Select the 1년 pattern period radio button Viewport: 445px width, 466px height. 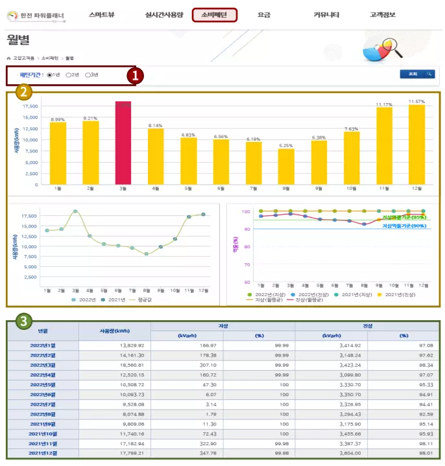(x=49, y=75)
